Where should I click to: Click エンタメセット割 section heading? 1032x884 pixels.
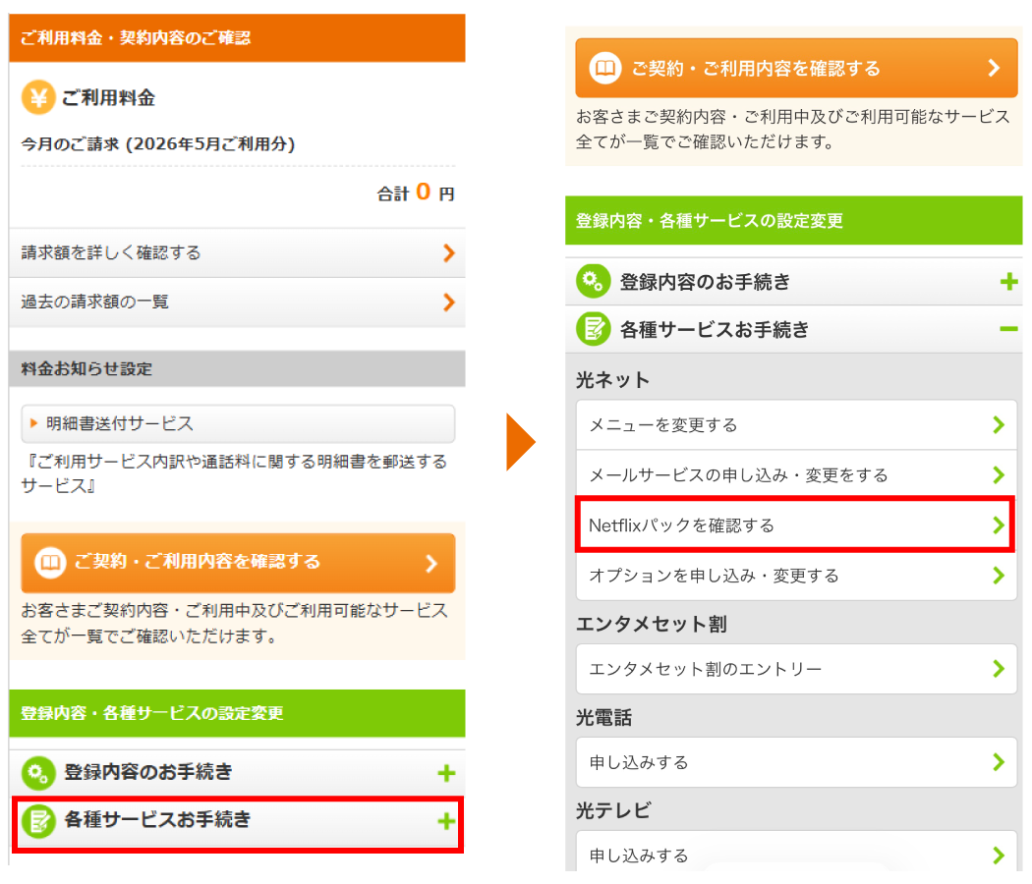point(652,624)
